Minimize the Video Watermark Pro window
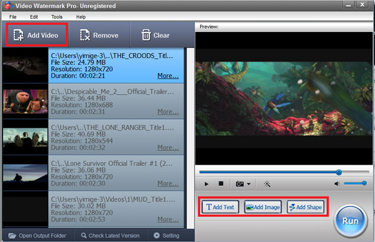Screen dimensions: 375x242 click(x=348, y=4)
